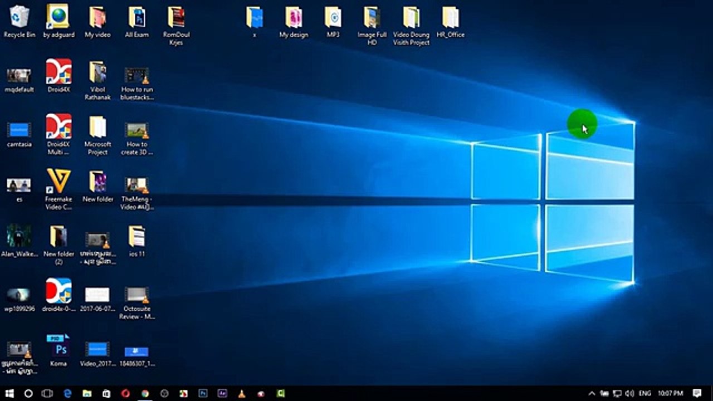This screenshot has width=713, height=401.
Task: Open the Microsoft Store taskbar icon
Action: 106,393
